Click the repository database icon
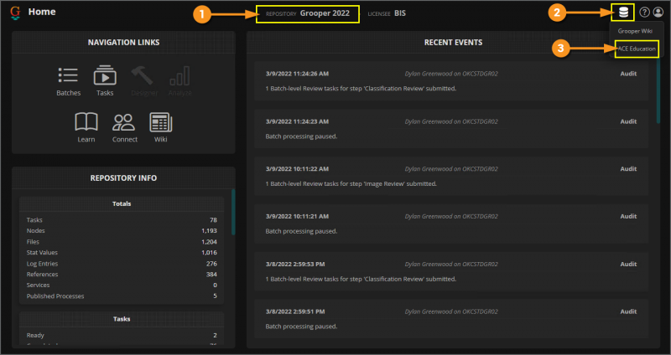The width and height of the screenshot is (671, 355). (x=623, y=13)
